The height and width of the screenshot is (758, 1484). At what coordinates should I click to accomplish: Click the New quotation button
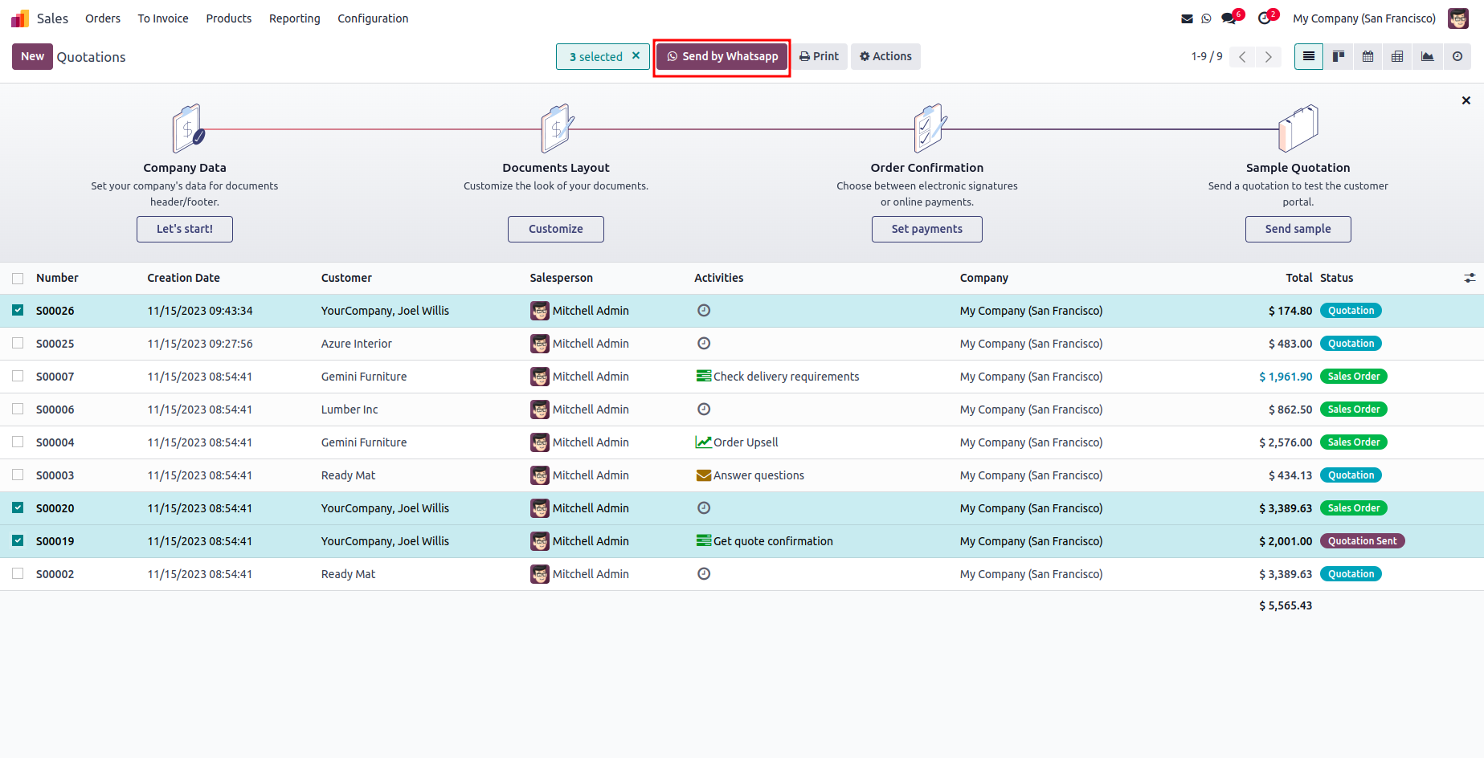coord(32,56)
